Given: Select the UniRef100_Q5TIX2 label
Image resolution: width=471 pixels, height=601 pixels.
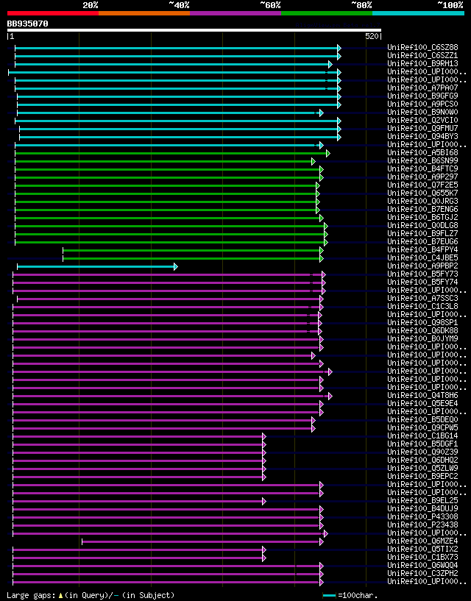Looking at the screenshot, I should [x=422, y=549].
